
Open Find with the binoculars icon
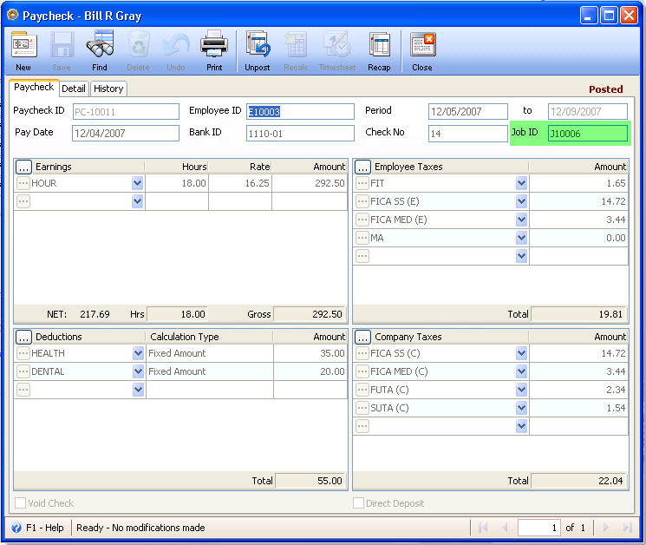pyautogui.click(x=100, y=44)
